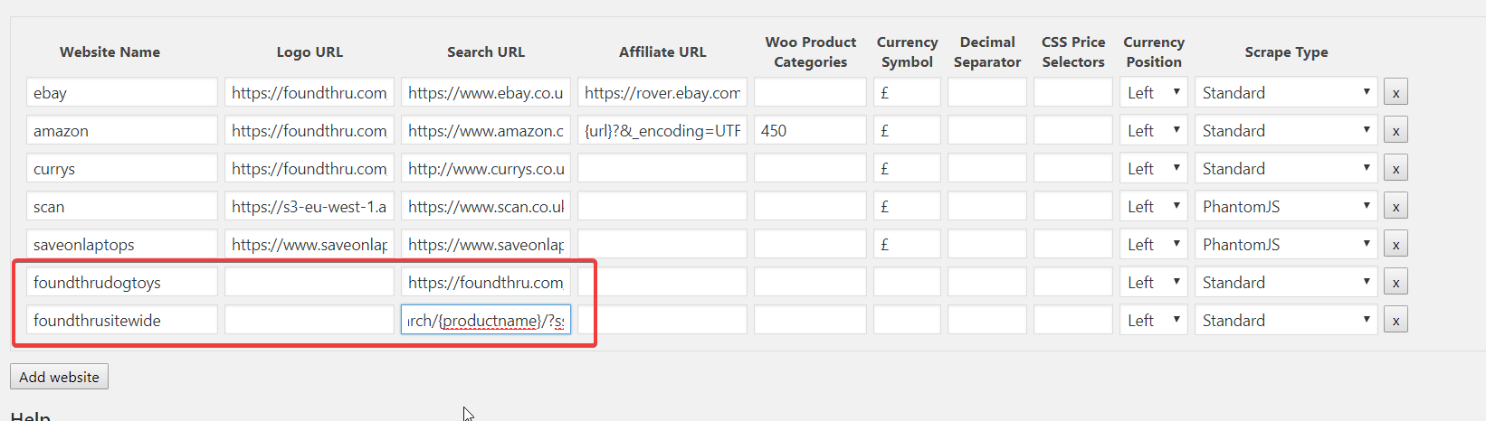Open Scrape Type dropdown for ebay
The image size is (1486, 421).
click(x=1286, y=92)
